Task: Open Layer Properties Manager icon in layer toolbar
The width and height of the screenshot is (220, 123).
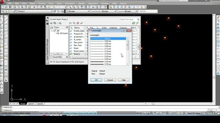Action: click(x=3, y=11)
